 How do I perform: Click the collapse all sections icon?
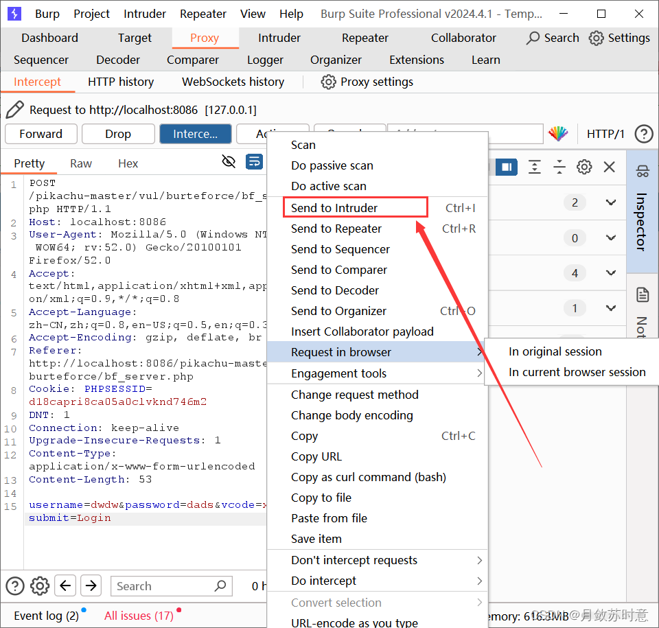pos(559,167)
